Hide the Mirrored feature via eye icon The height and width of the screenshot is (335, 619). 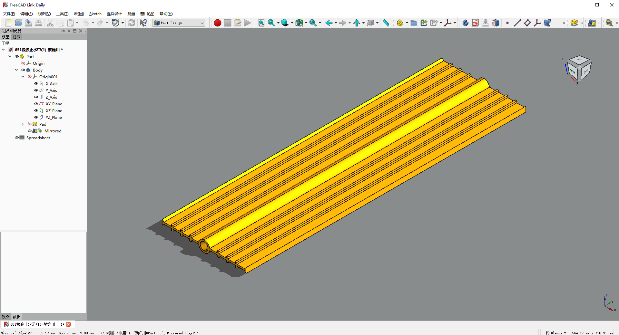click(x=30, y=131)
